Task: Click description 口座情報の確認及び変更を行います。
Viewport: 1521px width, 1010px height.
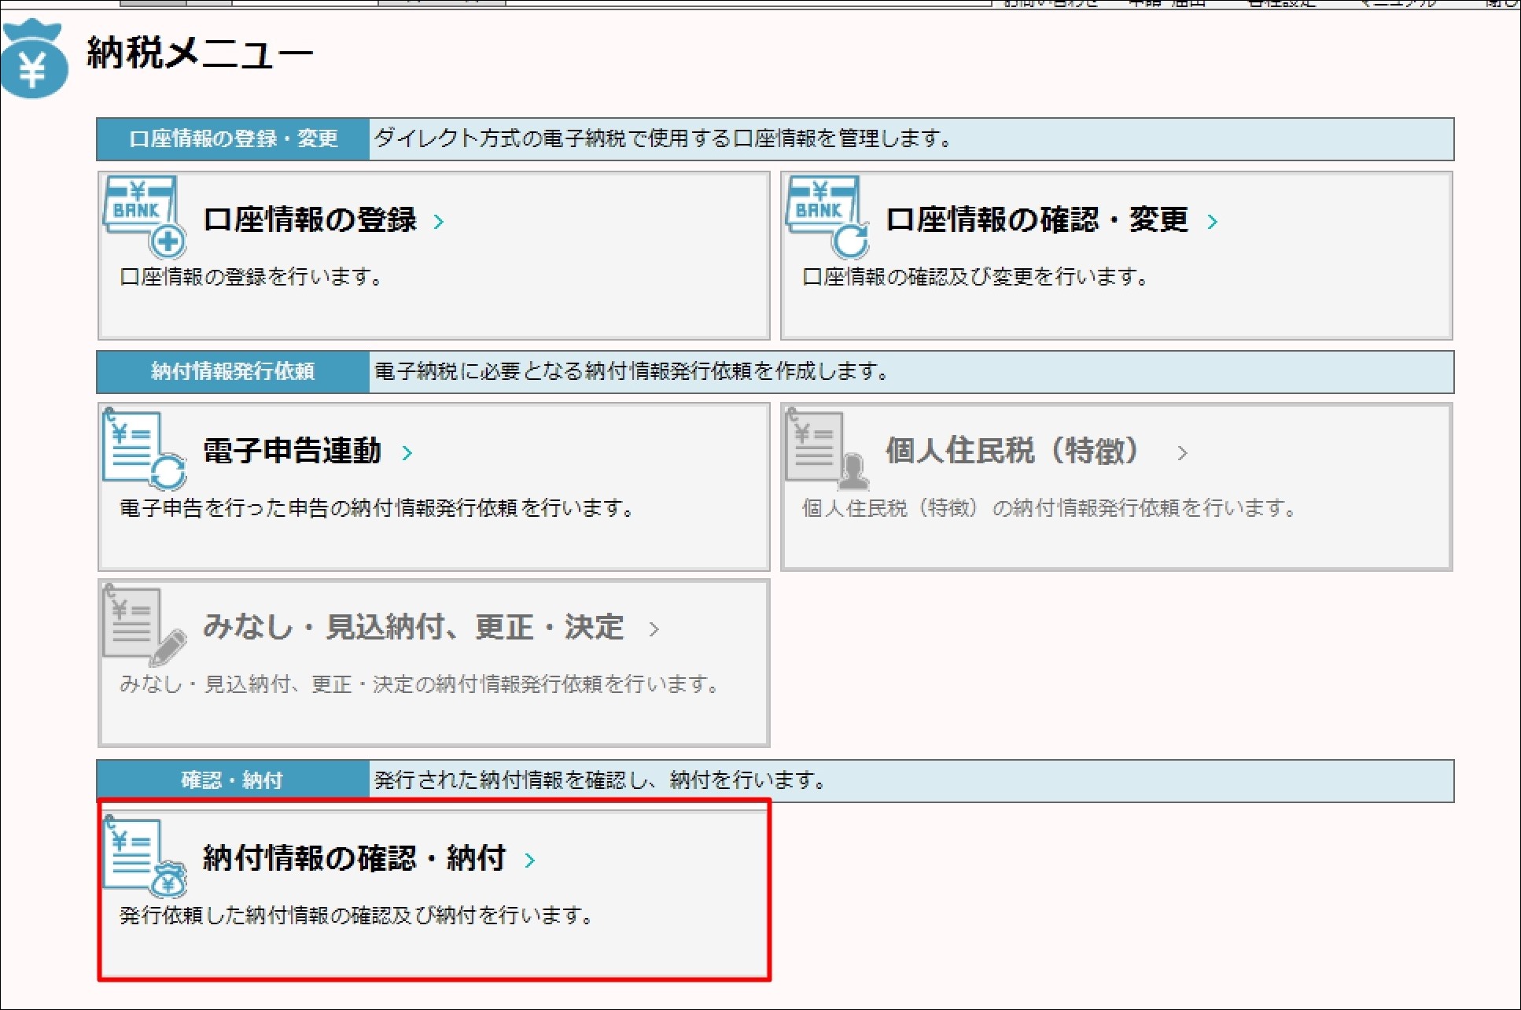Action: pyautogui.click(x=975, y=277)
